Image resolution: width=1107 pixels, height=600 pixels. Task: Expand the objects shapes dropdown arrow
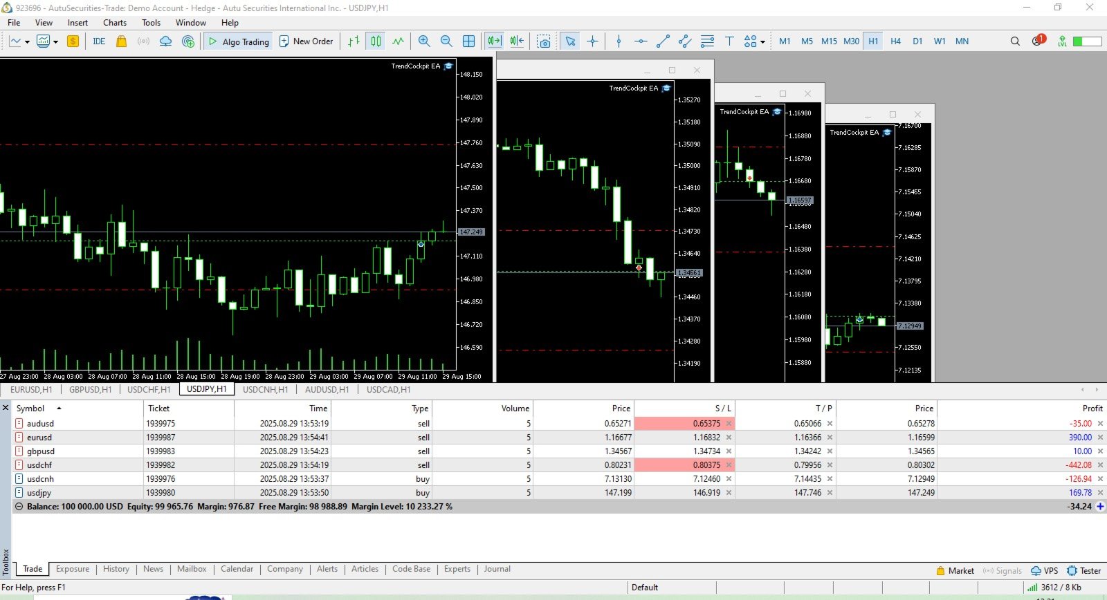(x=762, y=42)
